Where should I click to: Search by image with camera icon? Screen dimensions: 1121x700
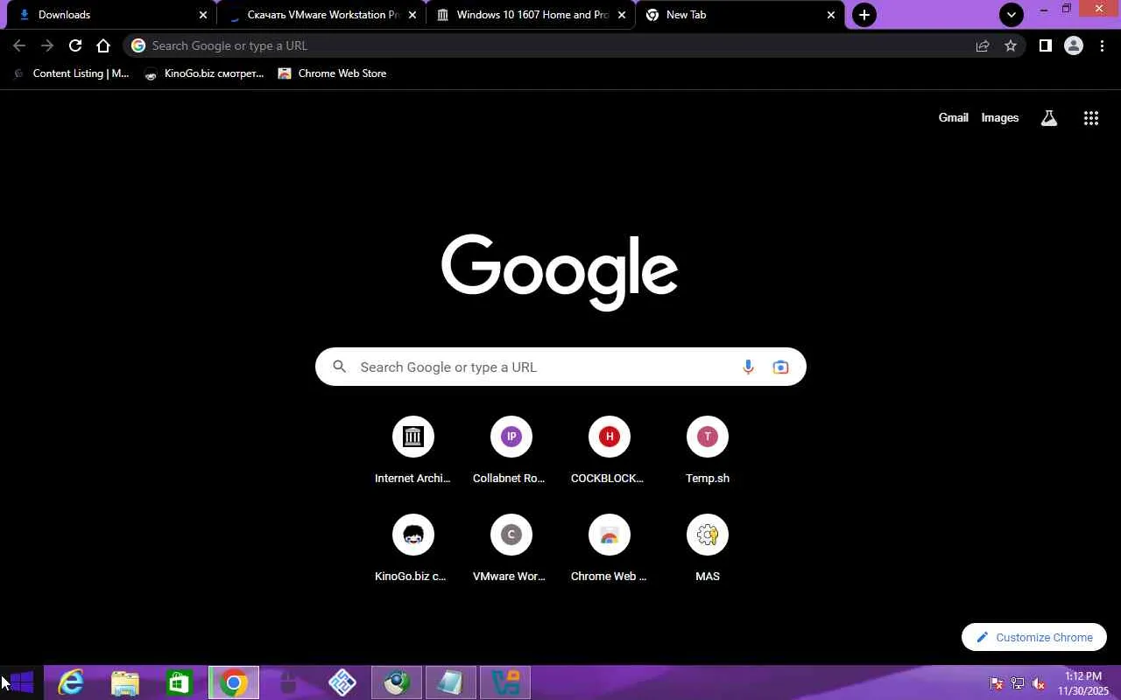[x=780, y=367]
